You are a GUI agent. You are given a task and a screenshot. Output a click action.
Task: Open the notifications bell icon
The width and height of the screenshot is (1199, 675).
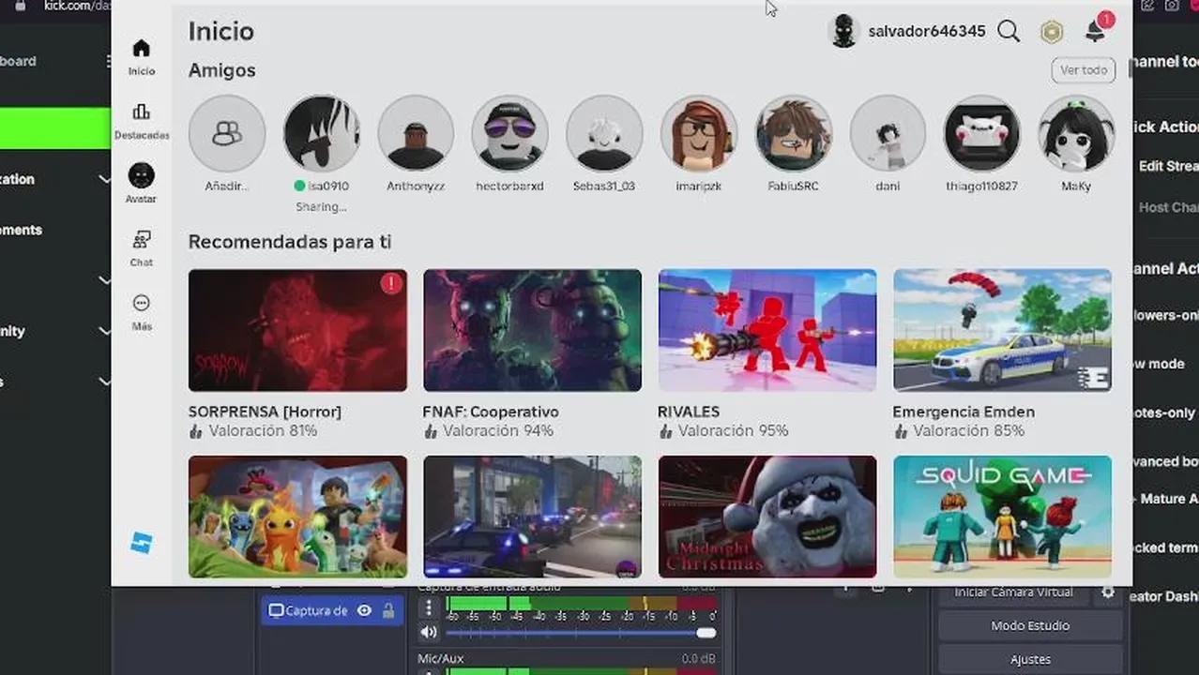click(1095, 31)
